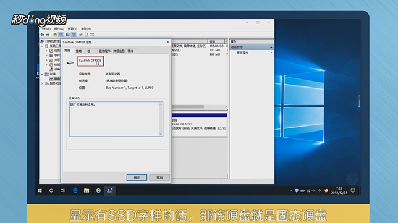Click device status scrollbar down arrow
Screen dimensions: 398x223
[161, 134]
